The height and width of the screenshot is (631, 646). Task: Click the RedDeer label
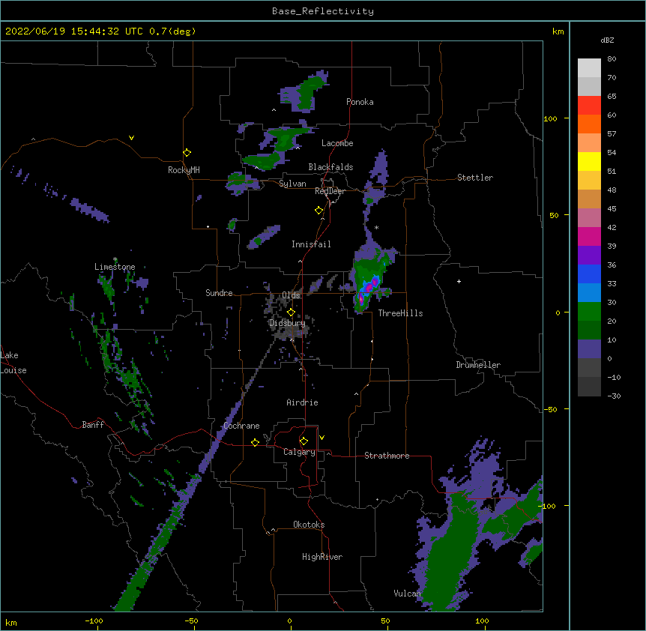[330, 191]
